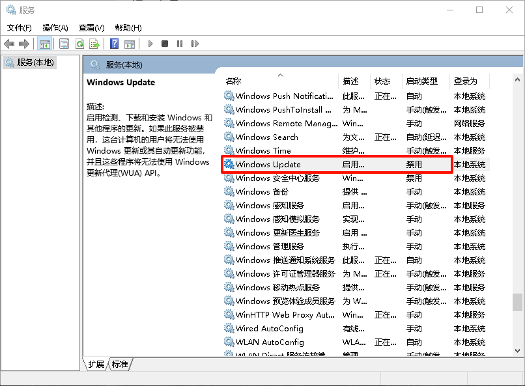Sort by the 启动类型 column header

pyautogui.click(x=425, y=81)
